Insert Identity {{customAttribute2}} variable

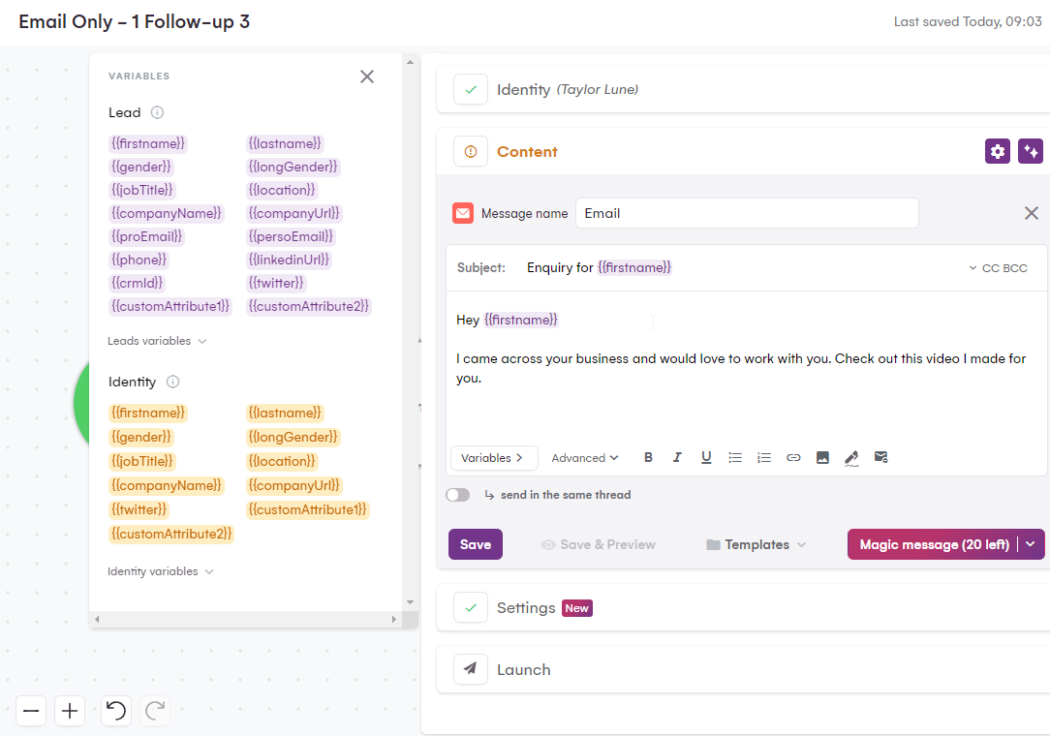pyautogui.click(x=171, y=534)
